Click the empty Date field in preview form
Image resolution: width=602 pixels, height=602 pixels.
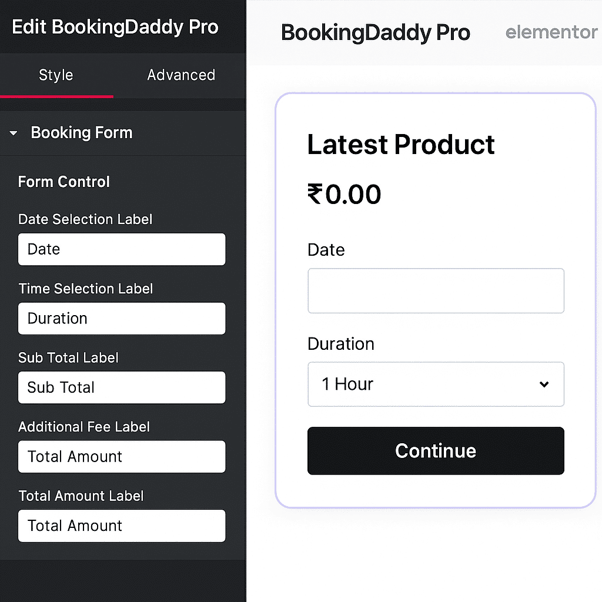(436, 291)
